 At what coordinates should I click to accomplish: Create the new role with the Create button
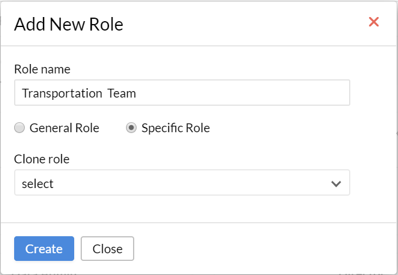click(x=44, y=249)
